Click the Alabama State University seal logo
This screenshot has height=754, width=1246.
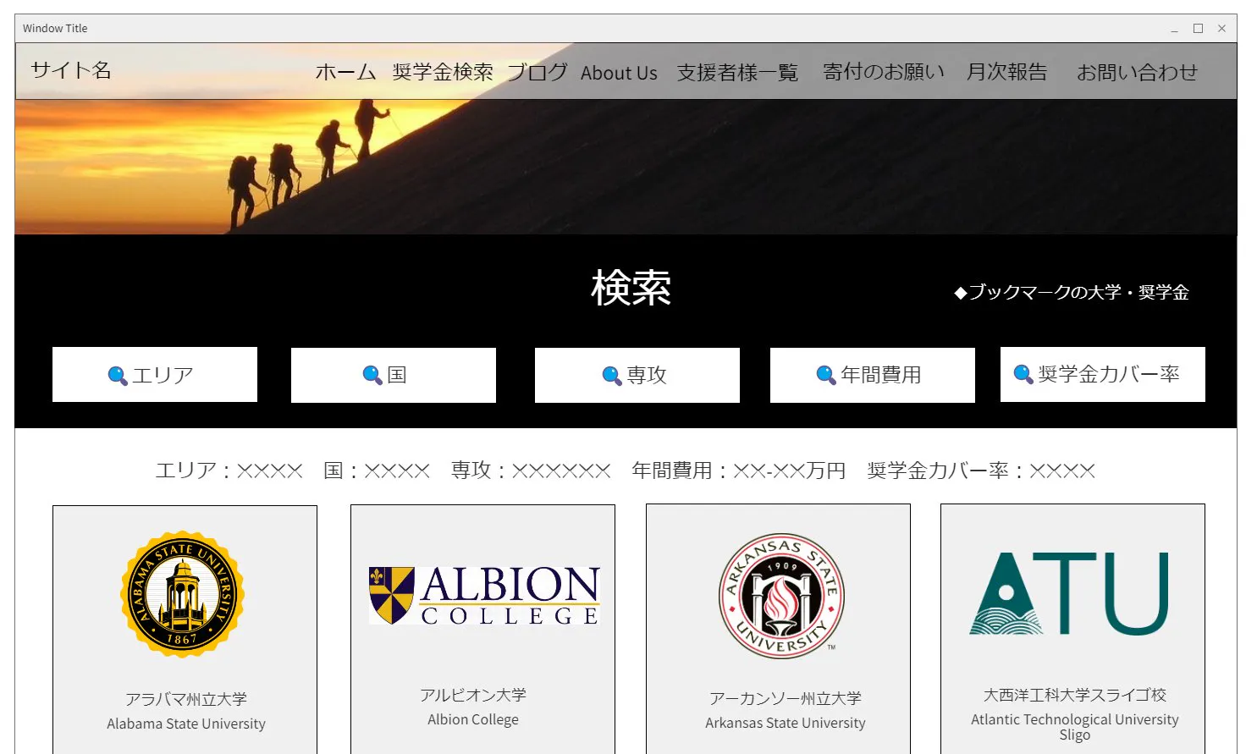(183, 594)
